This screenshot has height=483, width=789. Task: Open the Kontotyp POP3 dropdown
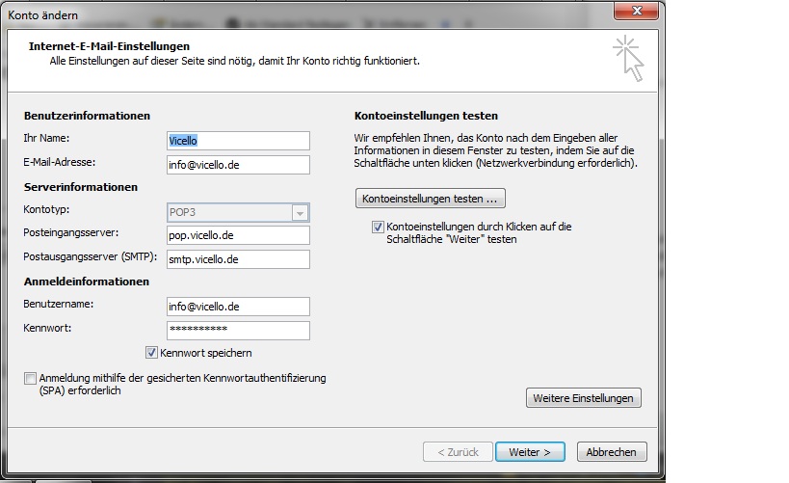click(x=300, y=212)
